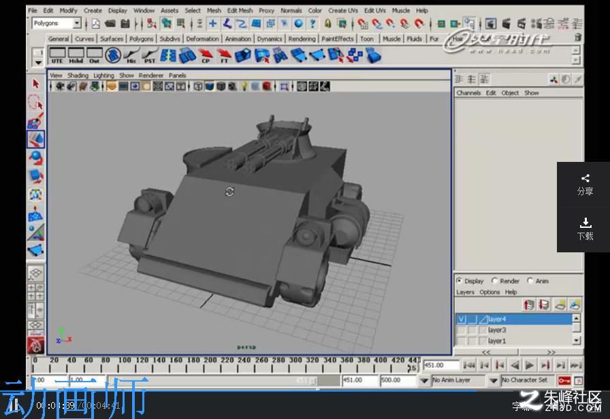
Task: Toggle layer4 visibility V box
Action: pyautogui.click(x=462, y=319)
